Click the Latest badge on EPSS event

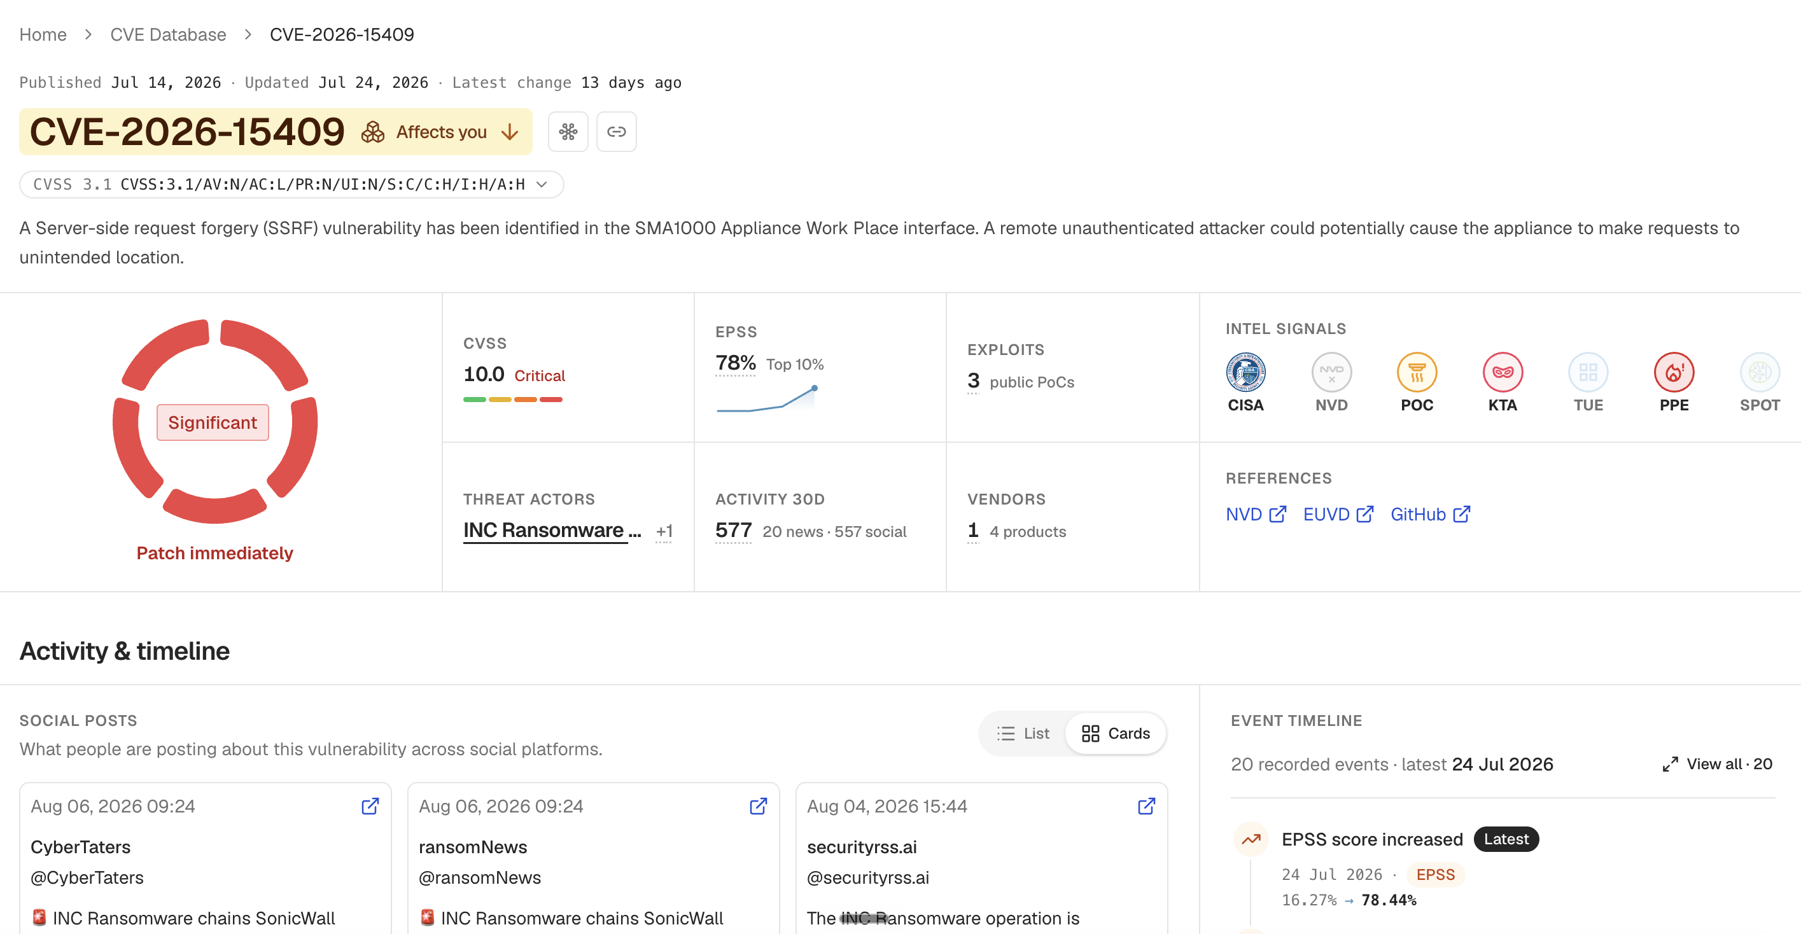tap(1506, 839)
